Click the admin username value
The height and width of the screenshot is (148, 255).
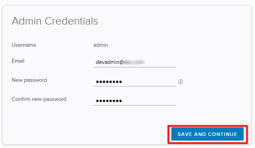[101, 45]
